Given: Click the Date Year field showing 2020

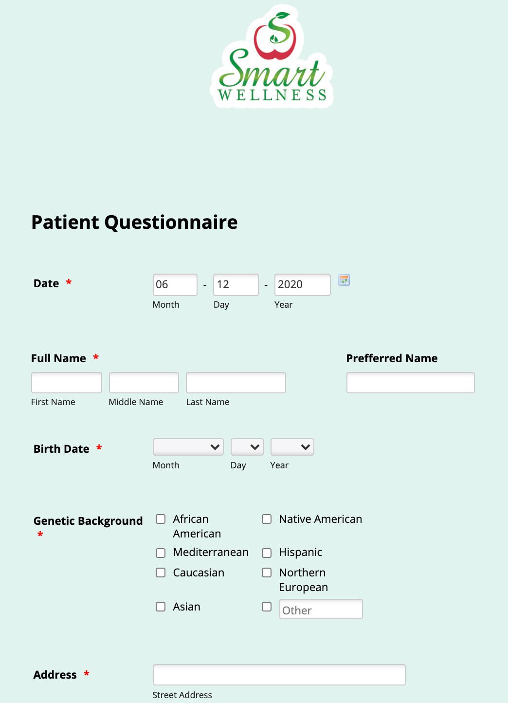Looking at the screenshot, I should click(302, 285).
